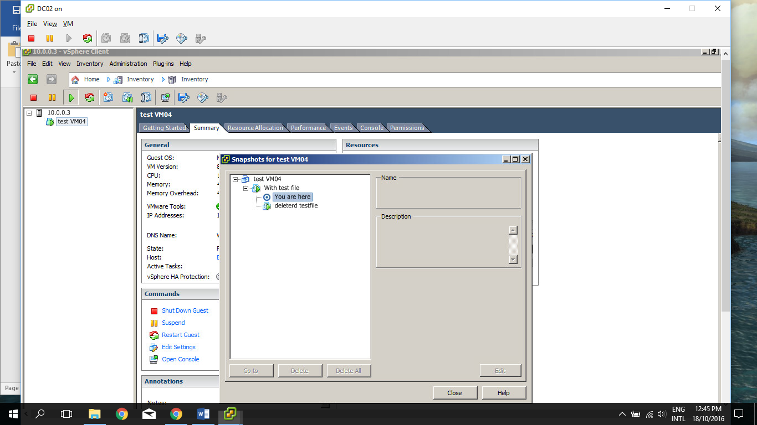This screenshot has width=757, height=425.
Task: Open the VM menu of the DC02 window
Action: [68, 24]
